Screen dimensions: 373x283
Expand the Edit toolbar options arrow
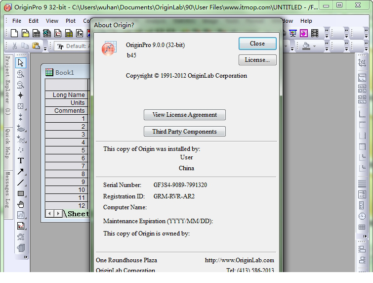pyautogui.click(x=45, y=49)
